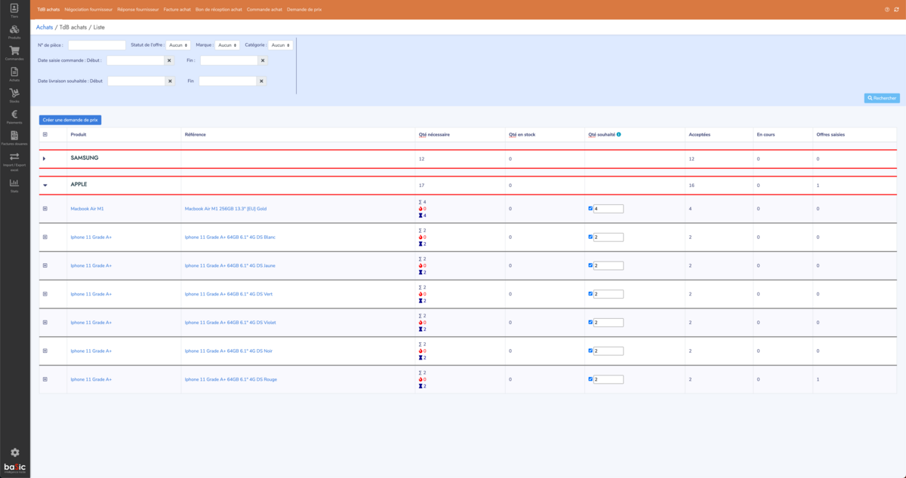Click the Rechercher button
This screenshot has height=478, width=906.
point(882,98)
